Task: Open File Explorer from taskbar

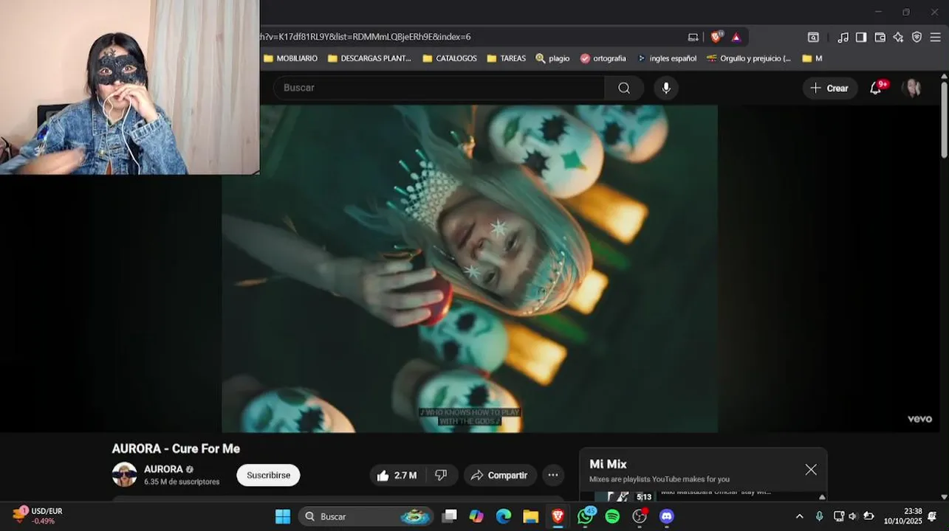Action: [x=530, y=516]
